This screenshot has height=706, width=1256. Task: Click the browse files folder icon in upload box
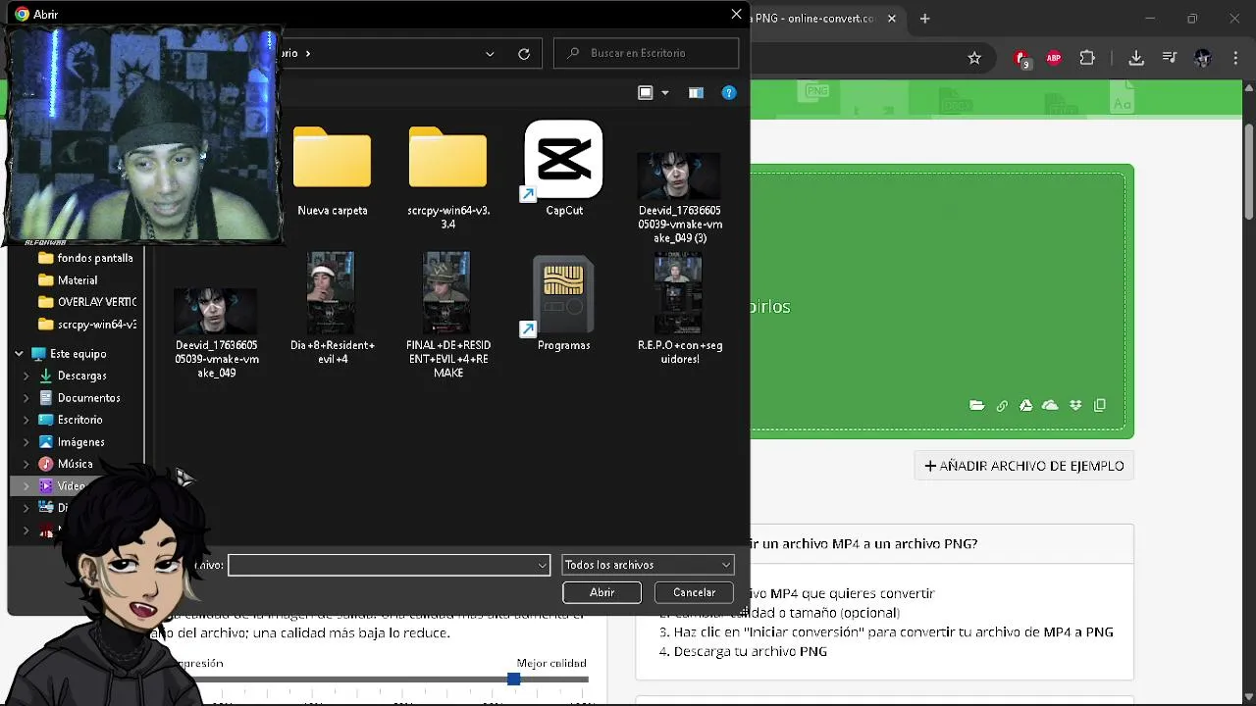click(976, 405)
